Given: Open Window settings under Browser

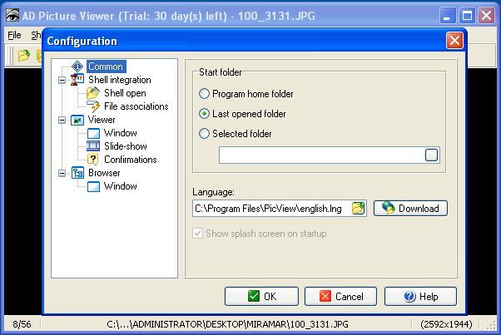Looking at the screenshot, I should [121, 186].
